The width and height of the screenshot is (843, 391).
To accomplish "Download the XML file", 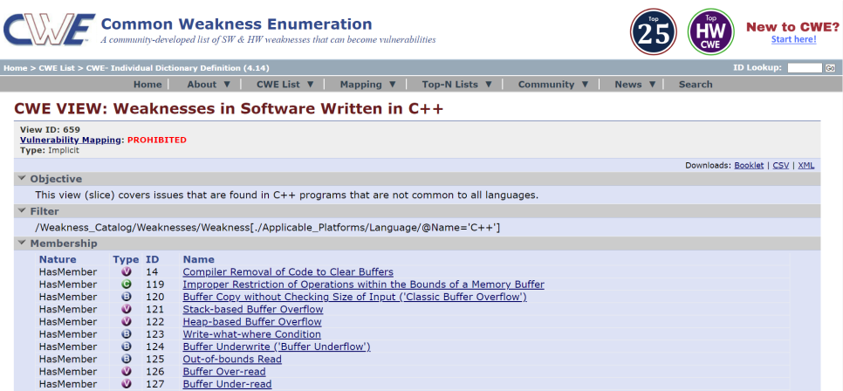I will pyautogui.click(x=805, y=166).
